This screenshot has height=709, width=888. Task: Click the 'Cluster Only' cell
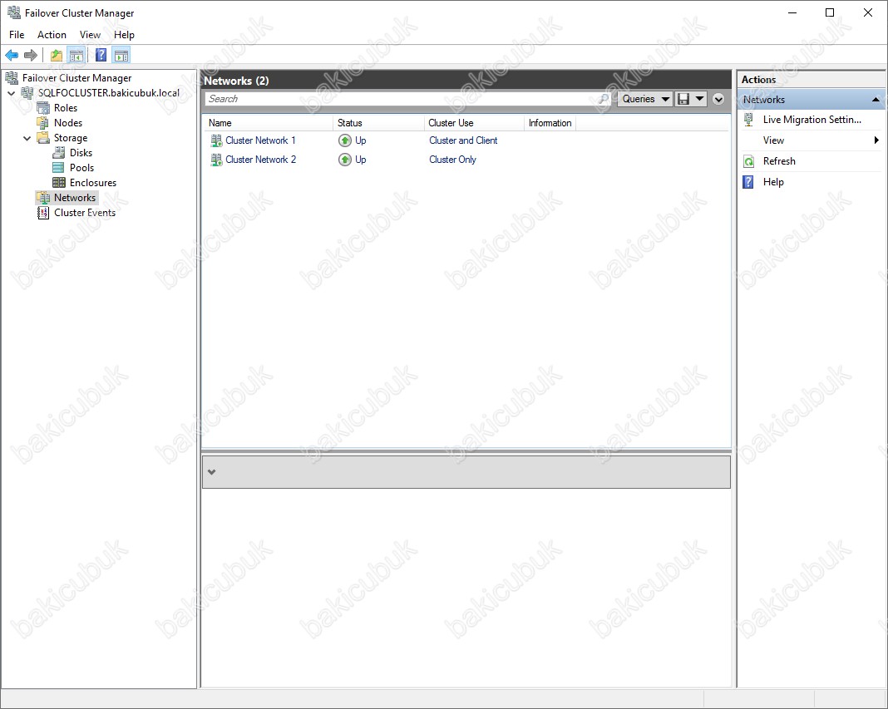point(452,160)
